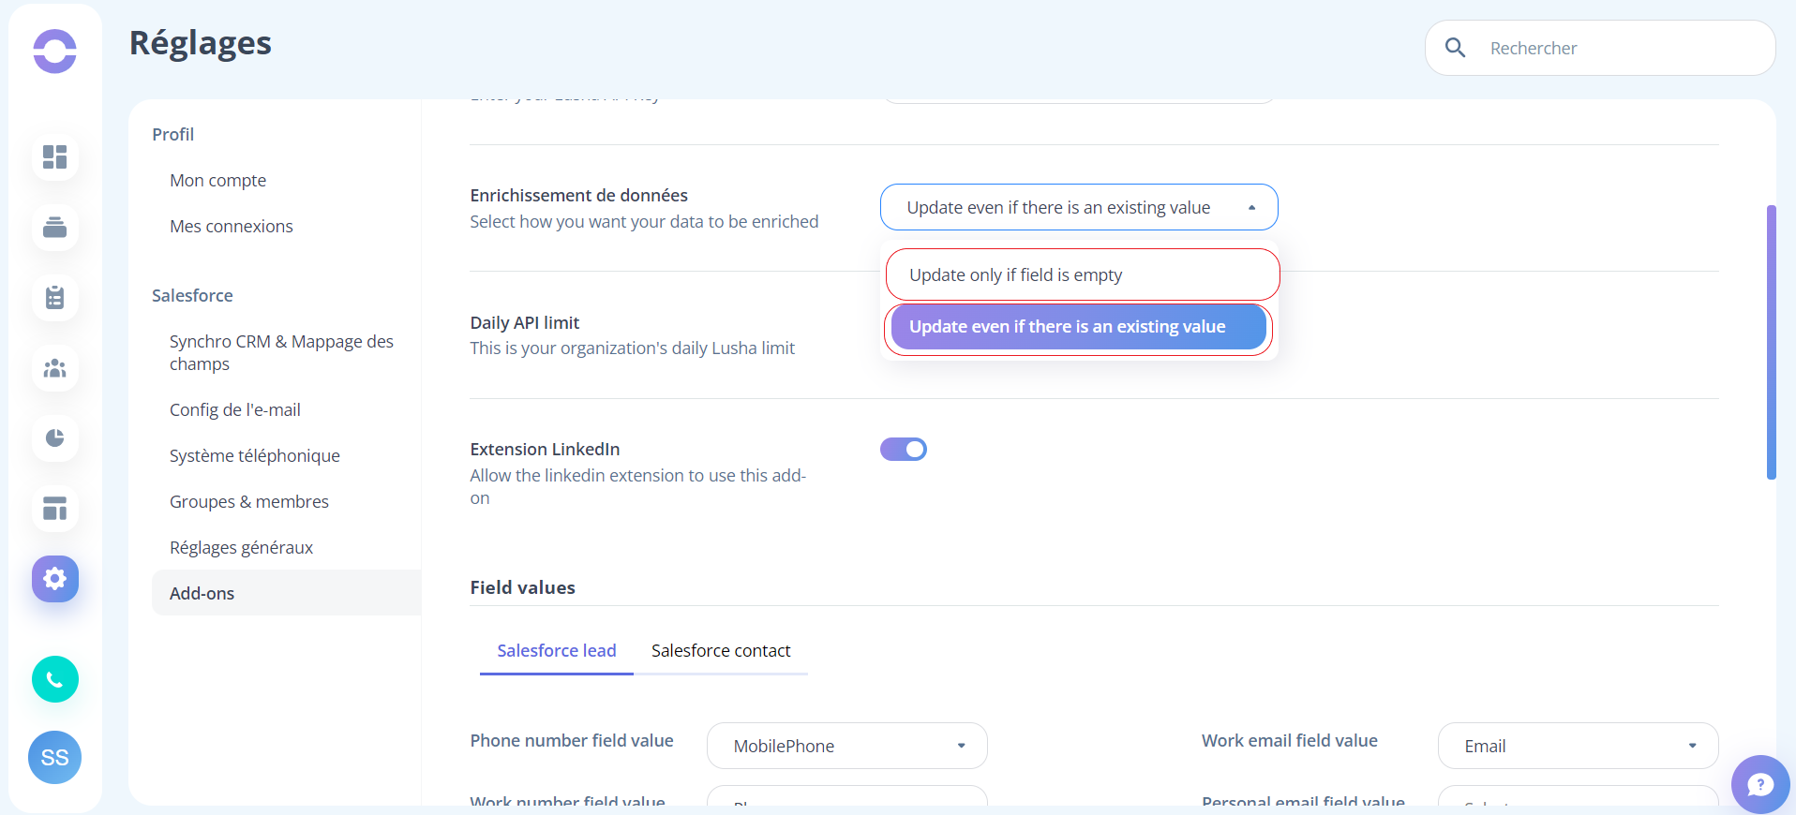
Task: Open Groupes & membres settings
Action: coord(249,501)
